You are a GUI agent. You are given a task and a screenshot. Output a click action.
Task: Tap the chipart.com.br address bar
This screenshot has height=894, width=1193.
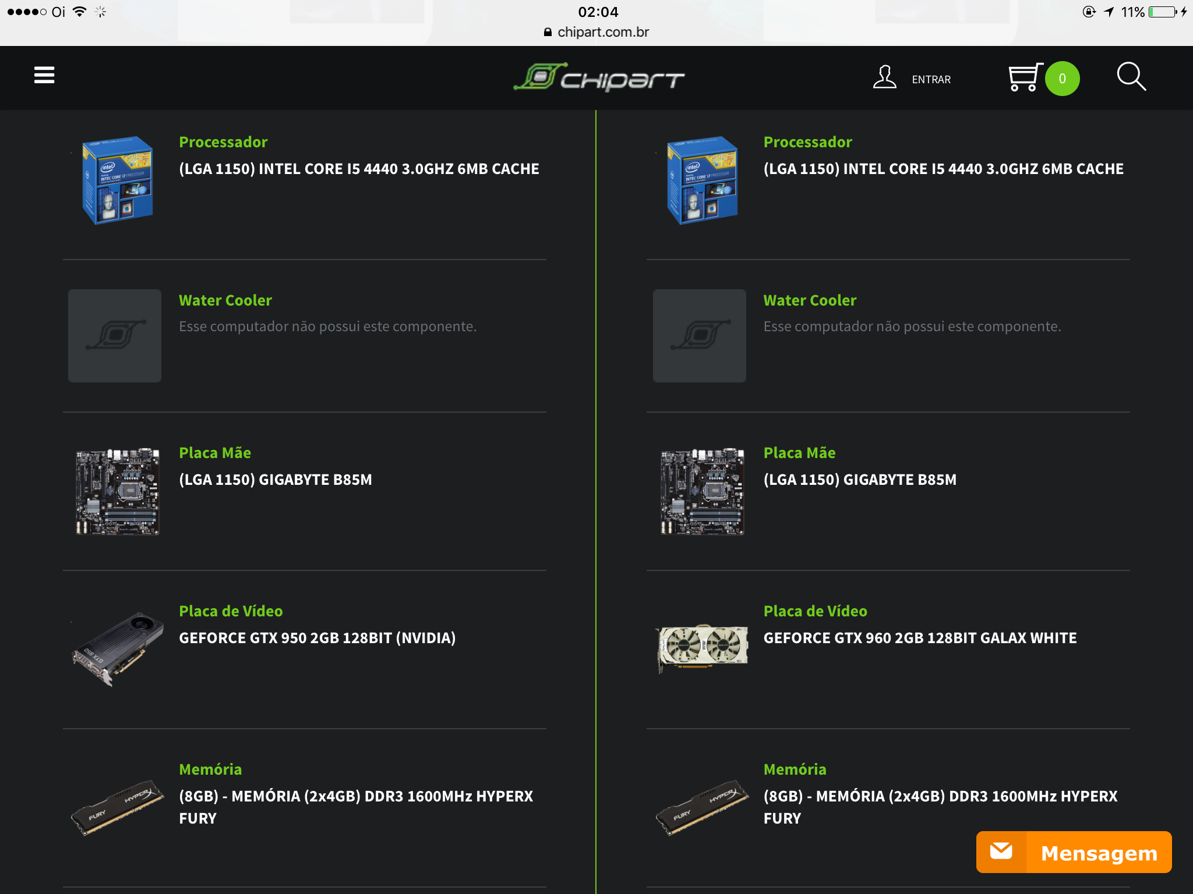(x=596, y=32)
